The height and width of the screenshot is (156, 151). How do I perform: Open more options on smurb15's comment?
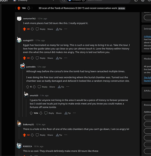(x=74, y=113)
